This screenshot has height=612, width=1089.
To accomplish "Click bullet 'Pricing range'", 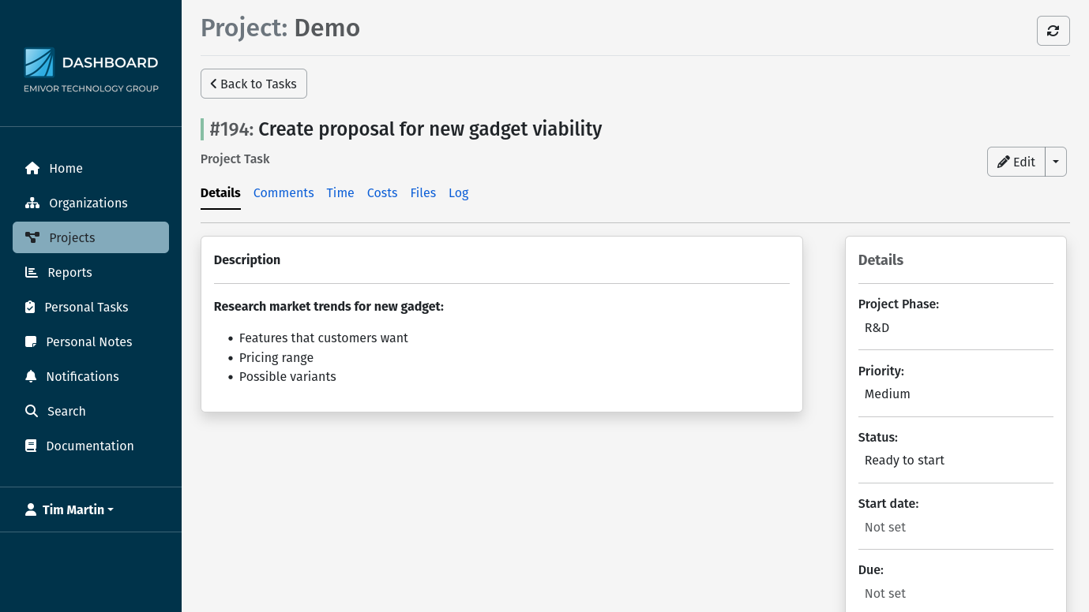I will [276, 357].
